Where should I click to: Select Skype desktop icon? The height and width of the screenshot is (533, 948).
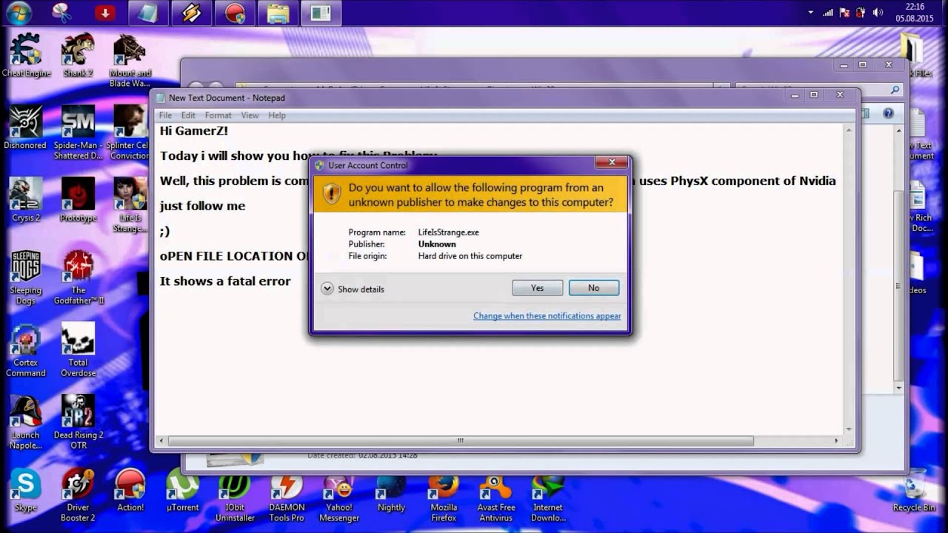coord(26,490)
